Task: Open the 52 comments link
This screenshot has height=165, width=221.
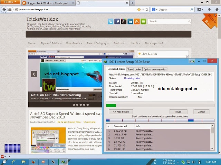Action: pyautogui.click(x=89, y=122)
